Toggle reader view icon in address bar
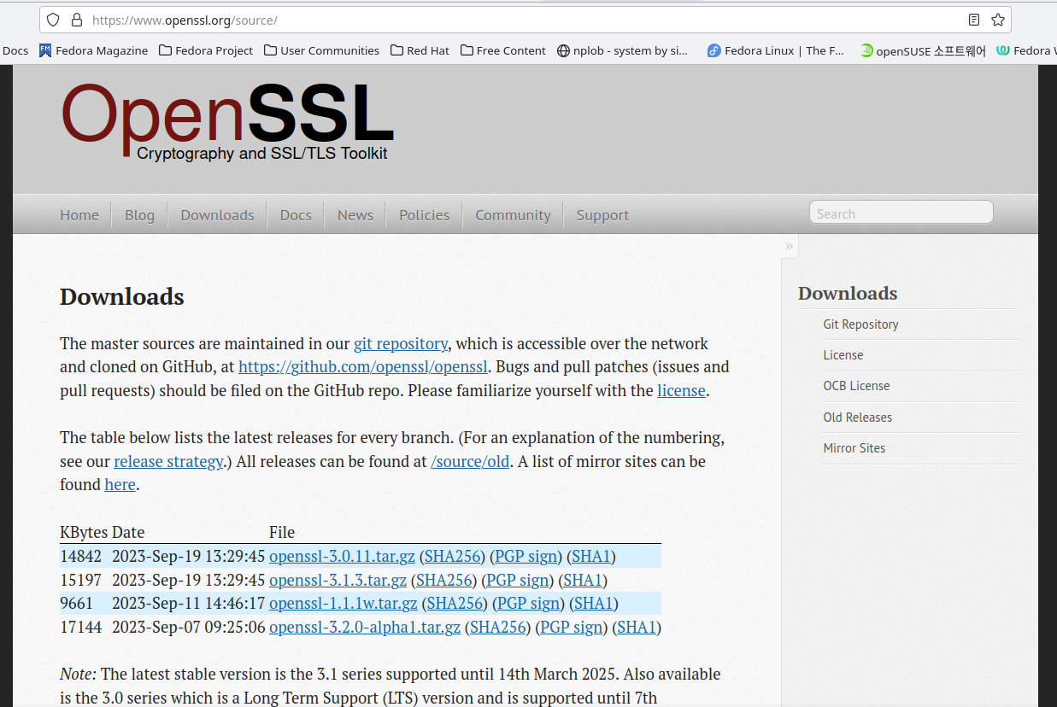The width and height of the screenshot is (1057, 707). click(x=974, y=20)
